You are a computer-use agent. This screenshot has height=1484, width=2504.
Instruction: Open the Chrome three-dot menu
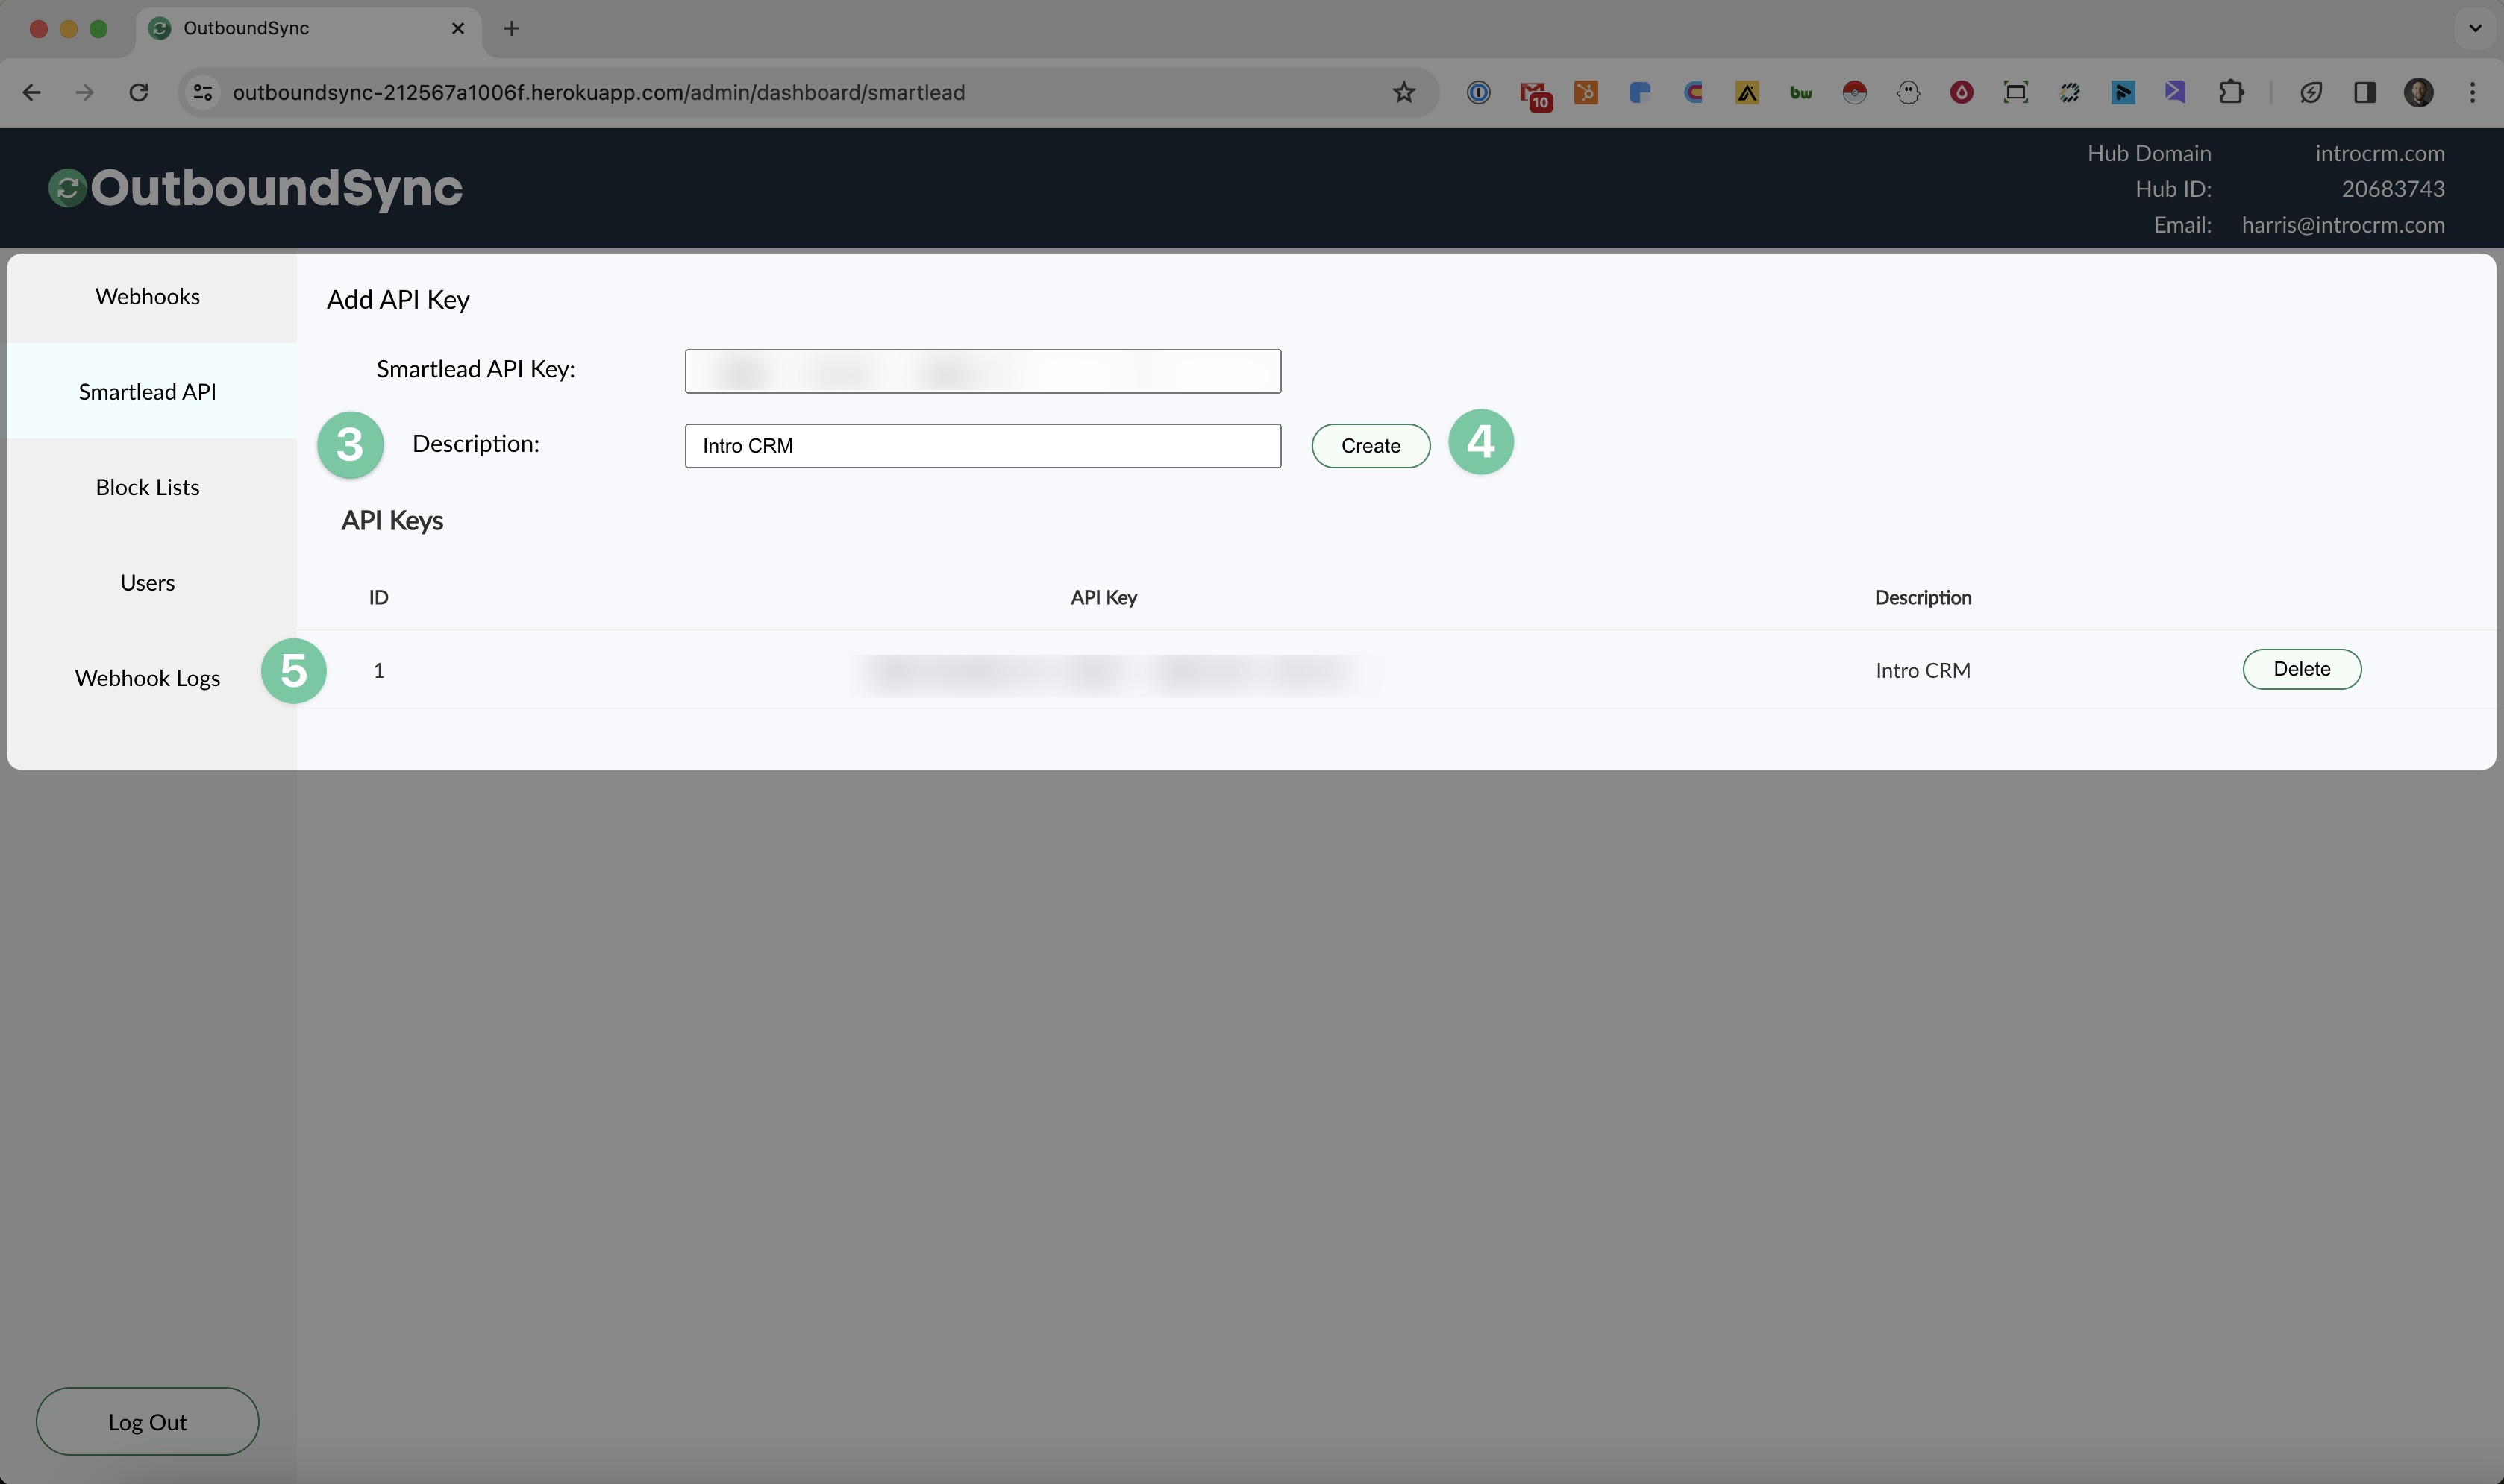point(2473,92)
